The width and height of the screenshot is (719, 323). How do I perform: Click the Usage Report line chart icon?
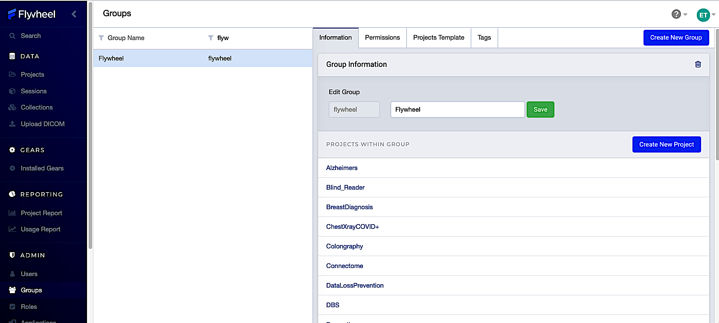12,229
